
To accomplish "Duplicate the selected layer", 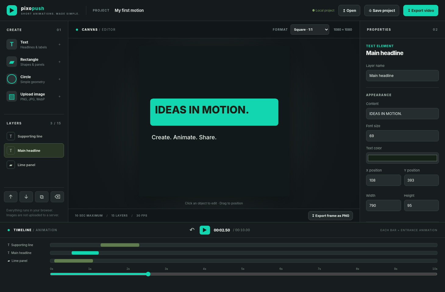I will 42,197.
